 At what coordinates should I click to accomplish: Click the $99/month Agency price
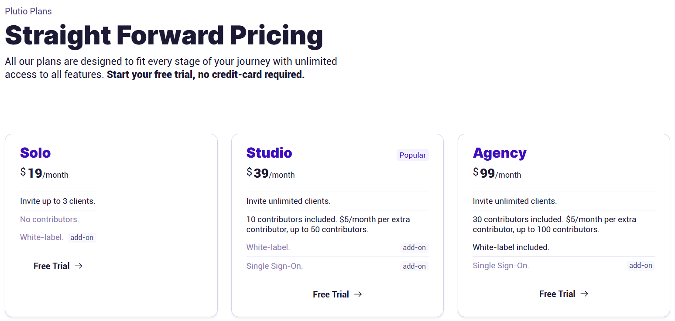(497, 174)
